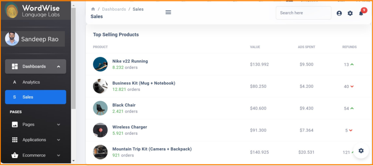Click the Ecommerce basket icon

pyautogui.click(x=15, y=155)
